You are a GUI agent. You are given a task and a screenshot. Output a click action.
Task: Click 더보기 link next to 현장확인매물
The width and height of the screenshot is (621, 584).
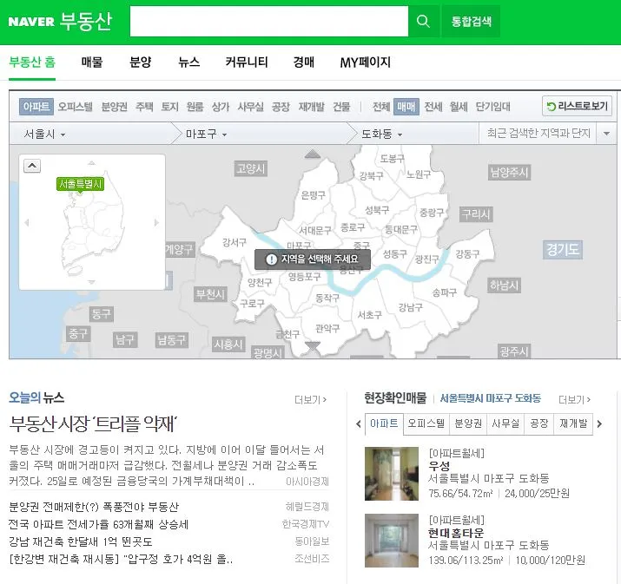[575, 400]
